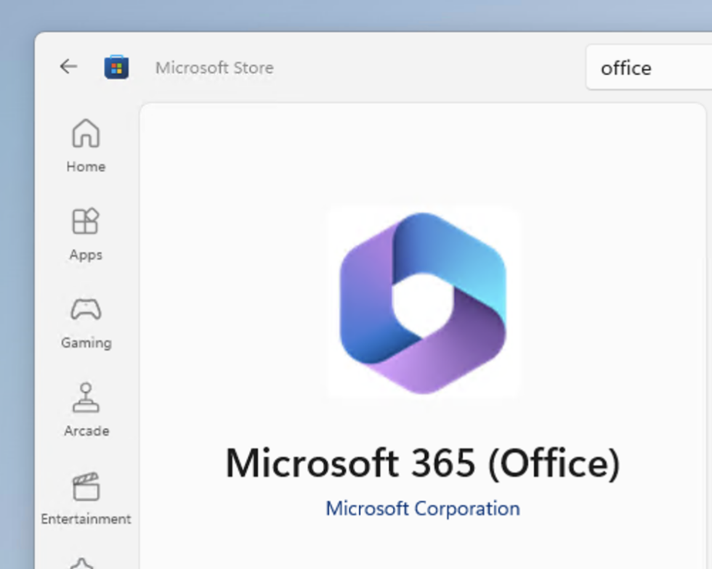Open the Entertainment section in sidebar
Image resolution: width=712 pixels, height=569 pixels.
click(x=86, y=499)
